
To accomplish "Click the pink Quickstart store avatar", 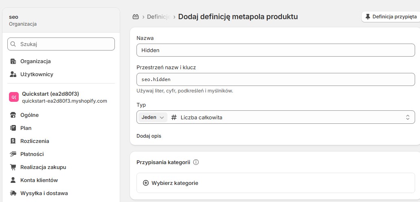I will coord(14,97).
